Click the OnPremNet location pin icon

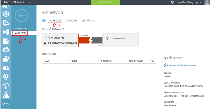click(107, 38)
